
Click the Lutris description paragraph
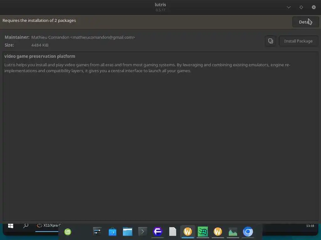[x=147, y=68]
